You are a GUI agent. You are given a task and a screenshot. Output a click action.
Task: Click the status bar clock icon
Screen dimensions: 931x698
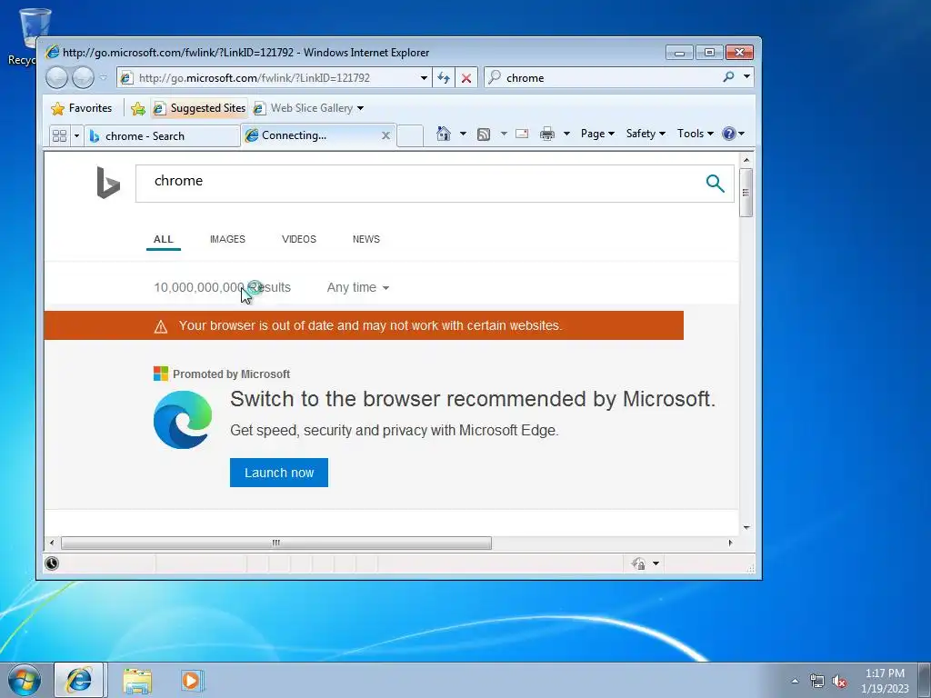tap(52, 563)
